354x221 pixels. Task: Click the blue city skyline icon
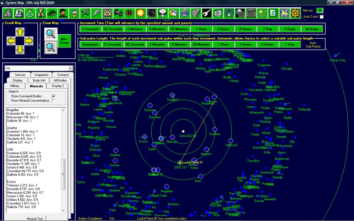coord(218,13)
